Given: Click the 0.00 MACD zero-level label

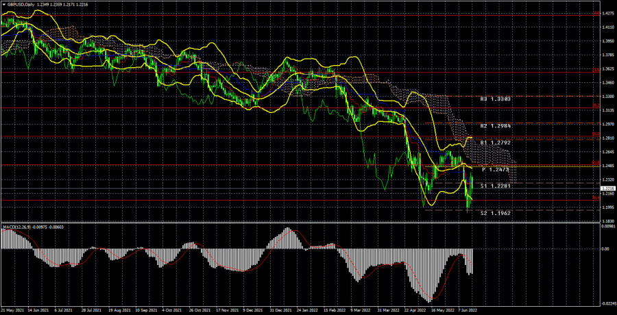Looking at the screenshot, I should (606, 249).
